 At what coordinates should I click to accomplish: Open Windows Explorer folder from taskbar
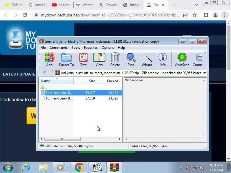click(x=44, y=167)
